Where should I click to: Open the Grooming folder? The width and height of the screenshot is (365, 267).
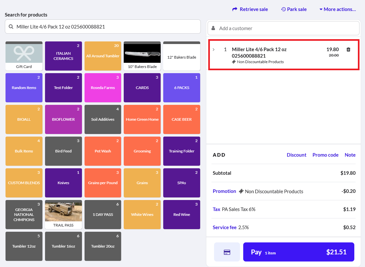tap(142, 151)
